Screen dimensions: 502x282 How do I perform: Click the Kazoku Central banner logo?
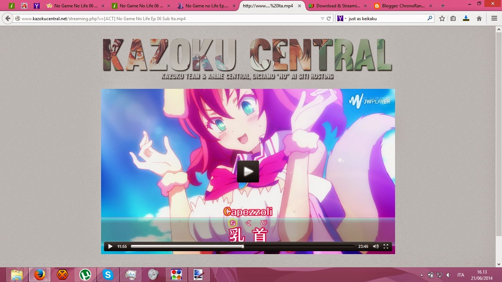pyautogui.click(x=247, y=58)
